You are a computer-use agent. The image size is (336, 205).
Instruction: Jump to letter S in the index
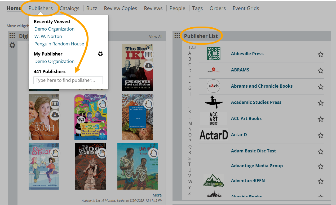(190, 158)
